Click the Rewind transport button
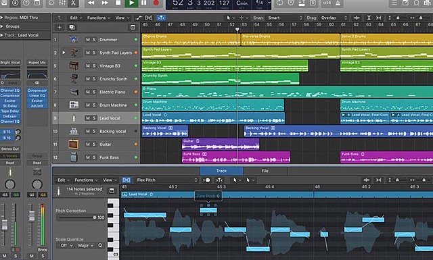Image resolution: width=433 pixels, height=260 pixels. (x=91, y=3)
